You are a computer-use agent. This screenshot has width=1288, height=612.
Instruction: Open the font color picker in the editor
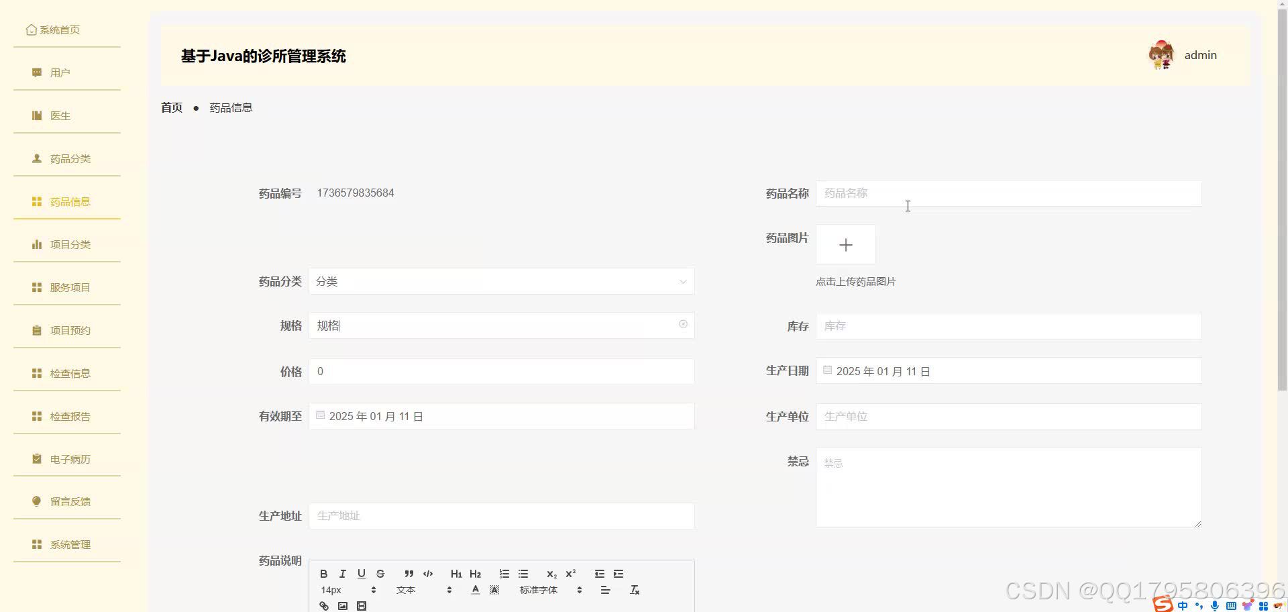tap(475, 590)
